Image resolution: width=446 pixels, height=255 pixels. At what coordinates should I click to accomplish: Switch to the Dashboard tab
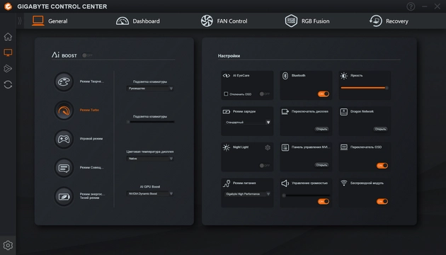point(137,21)
